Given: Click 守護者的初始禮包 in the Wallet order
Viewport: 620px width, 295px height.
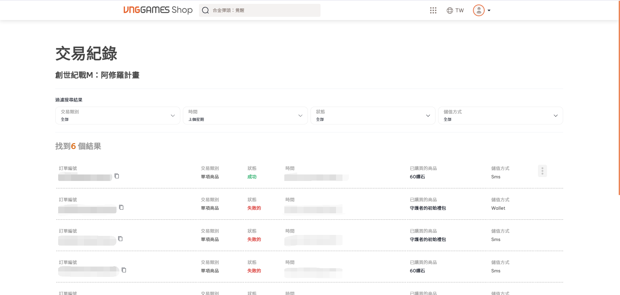Looking at the screenshot, I should tap(428, 208).
